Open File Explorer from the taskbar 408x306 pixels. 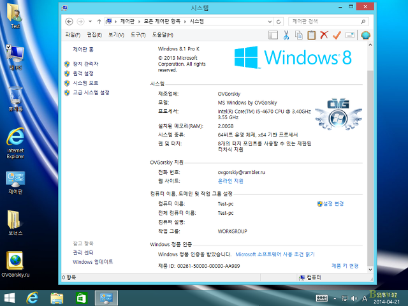[x=57, y=298]
